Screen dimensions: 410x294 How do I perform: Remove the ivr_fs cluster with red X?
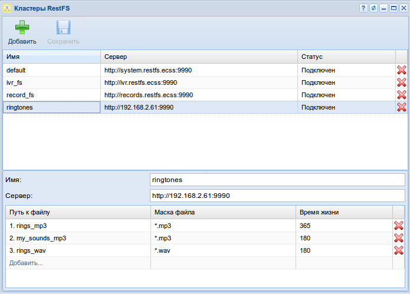(x=402, y=82)
